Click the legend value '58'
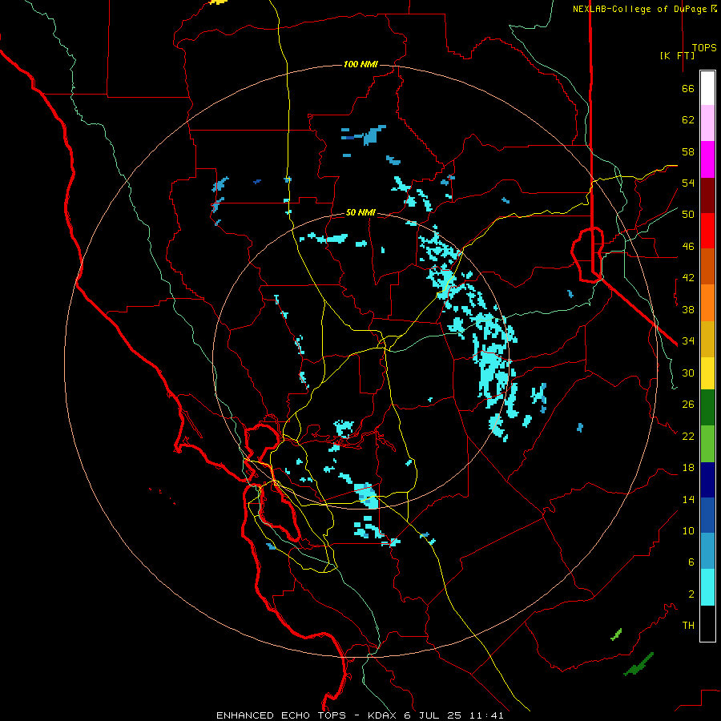Screen dimensions: 721x721 [x=688, y=151]
